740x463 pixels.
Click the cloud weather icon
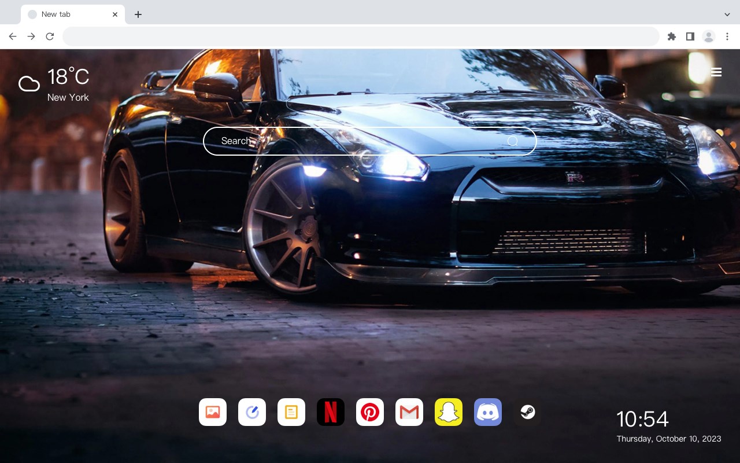pyautogui.click(x=29, y=84)
